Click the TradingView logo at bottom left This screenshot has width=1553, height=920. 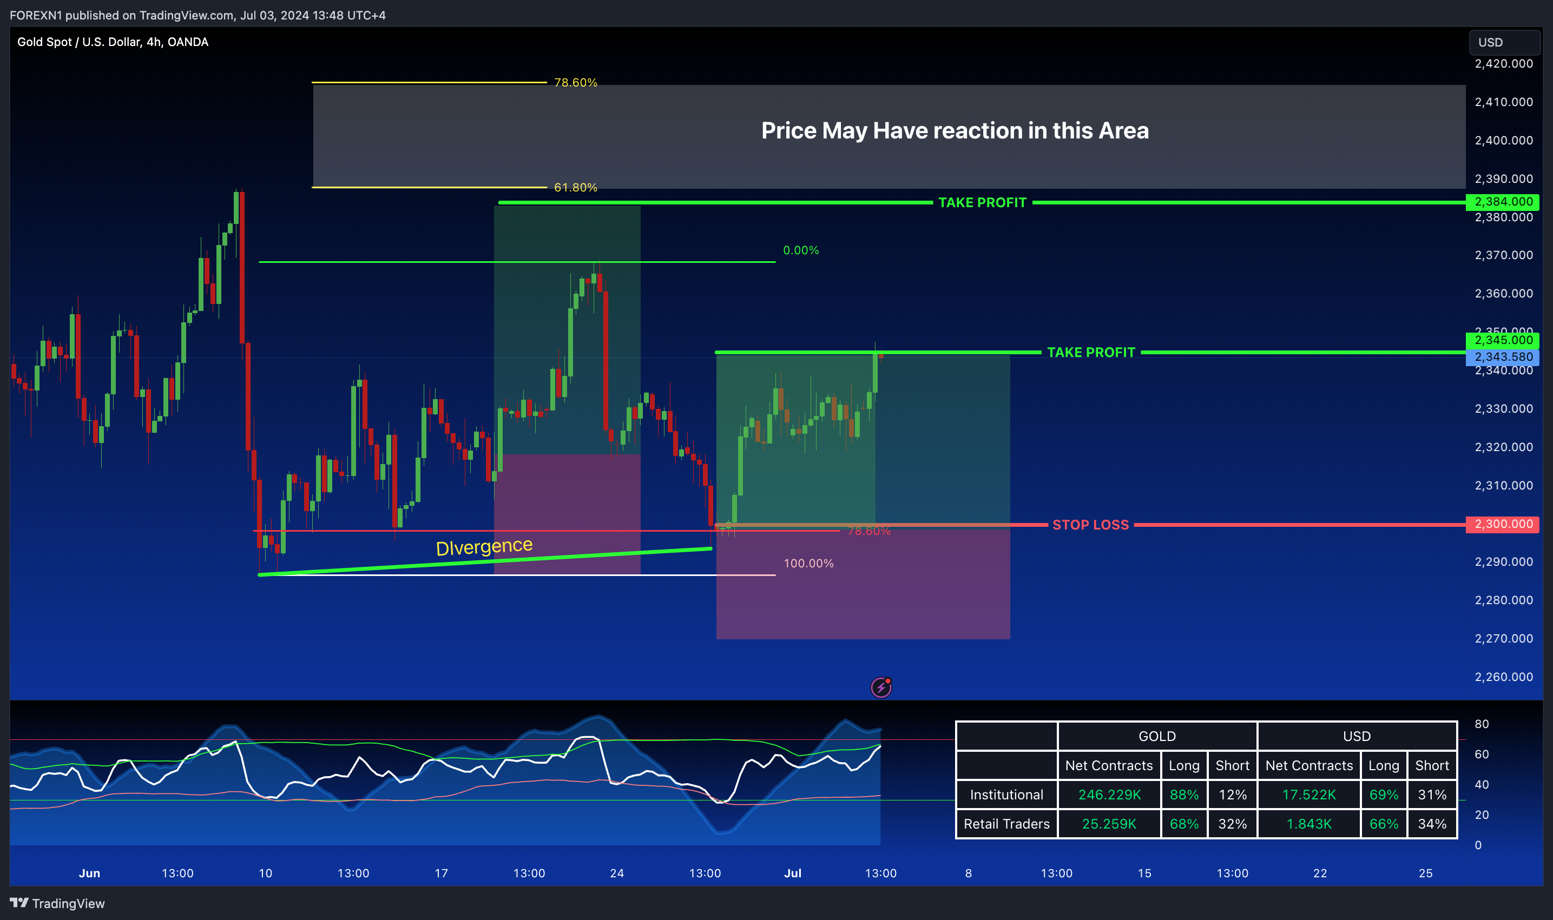pos(57,903)
